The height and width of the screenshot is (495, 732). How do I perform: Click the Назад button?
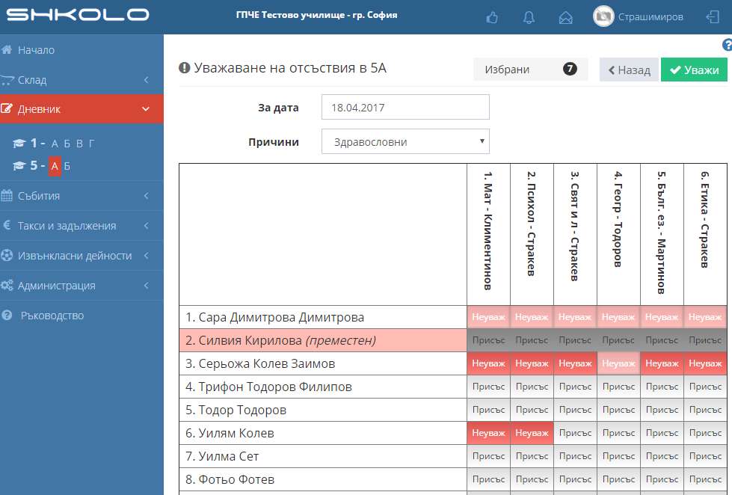(x=629, y=70)
